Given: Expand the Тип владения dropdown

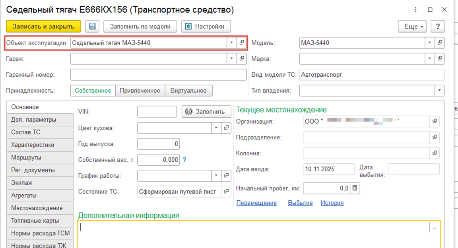Looking at the screenshot, I should pos(439,91).
